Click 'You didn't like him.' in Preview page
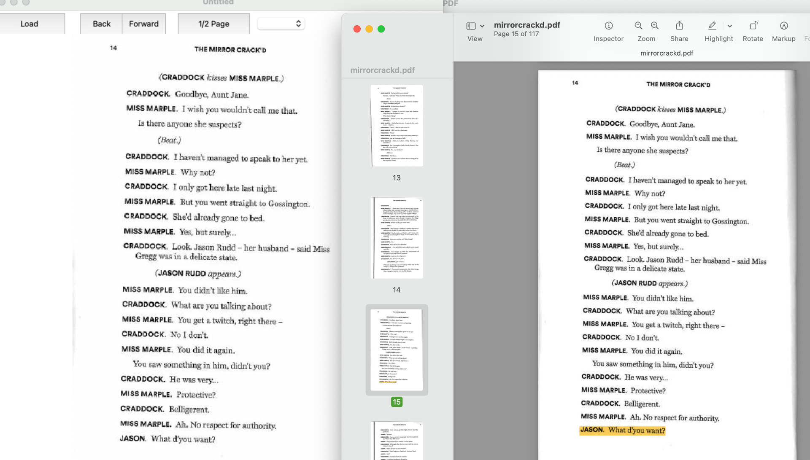Screen dimensions: 810x460 [x=663, y=298]
